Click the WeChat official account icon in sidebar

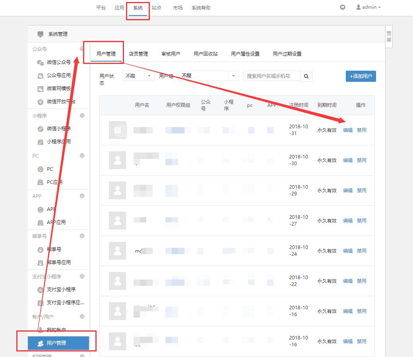coord(40,62)
